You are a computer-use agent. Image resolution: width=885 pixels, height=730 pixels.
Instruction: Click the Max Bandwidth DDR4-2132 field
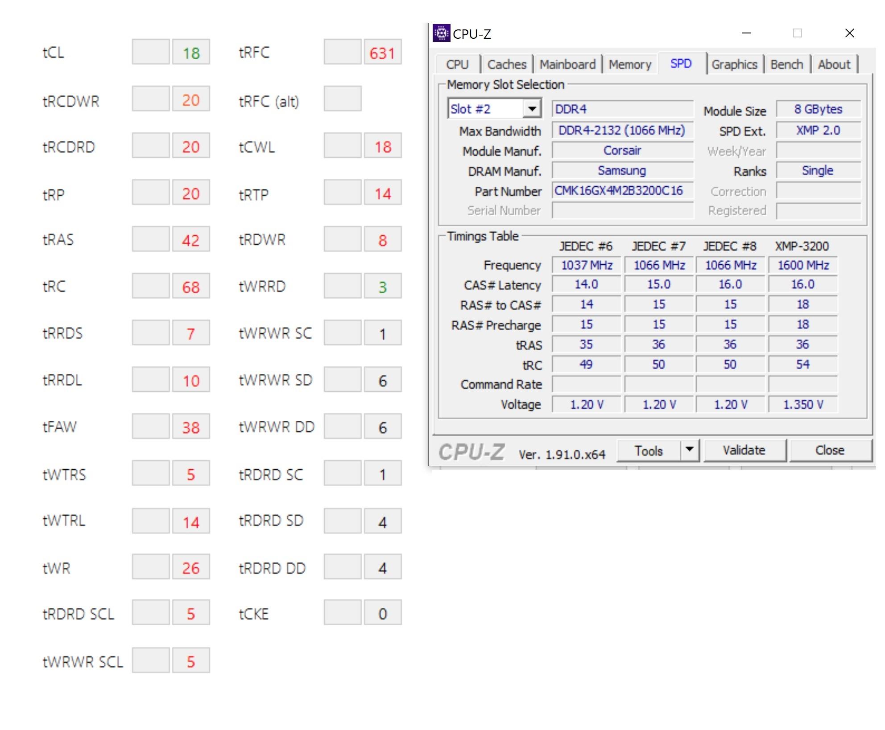622,131
